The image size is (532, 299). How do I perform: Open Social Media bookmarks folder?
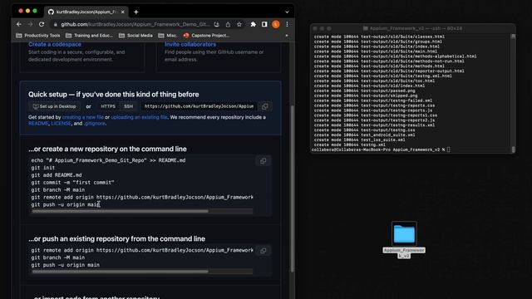[135, 35]
